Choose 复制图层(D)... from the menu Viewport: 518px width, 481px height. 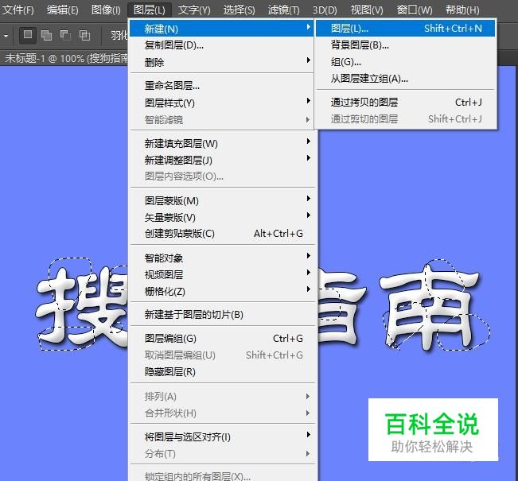(221, 45)
